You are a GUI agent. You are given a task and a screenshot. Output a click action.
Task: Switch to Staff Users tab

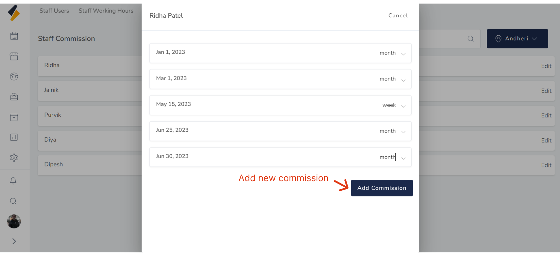coord(54,11)
